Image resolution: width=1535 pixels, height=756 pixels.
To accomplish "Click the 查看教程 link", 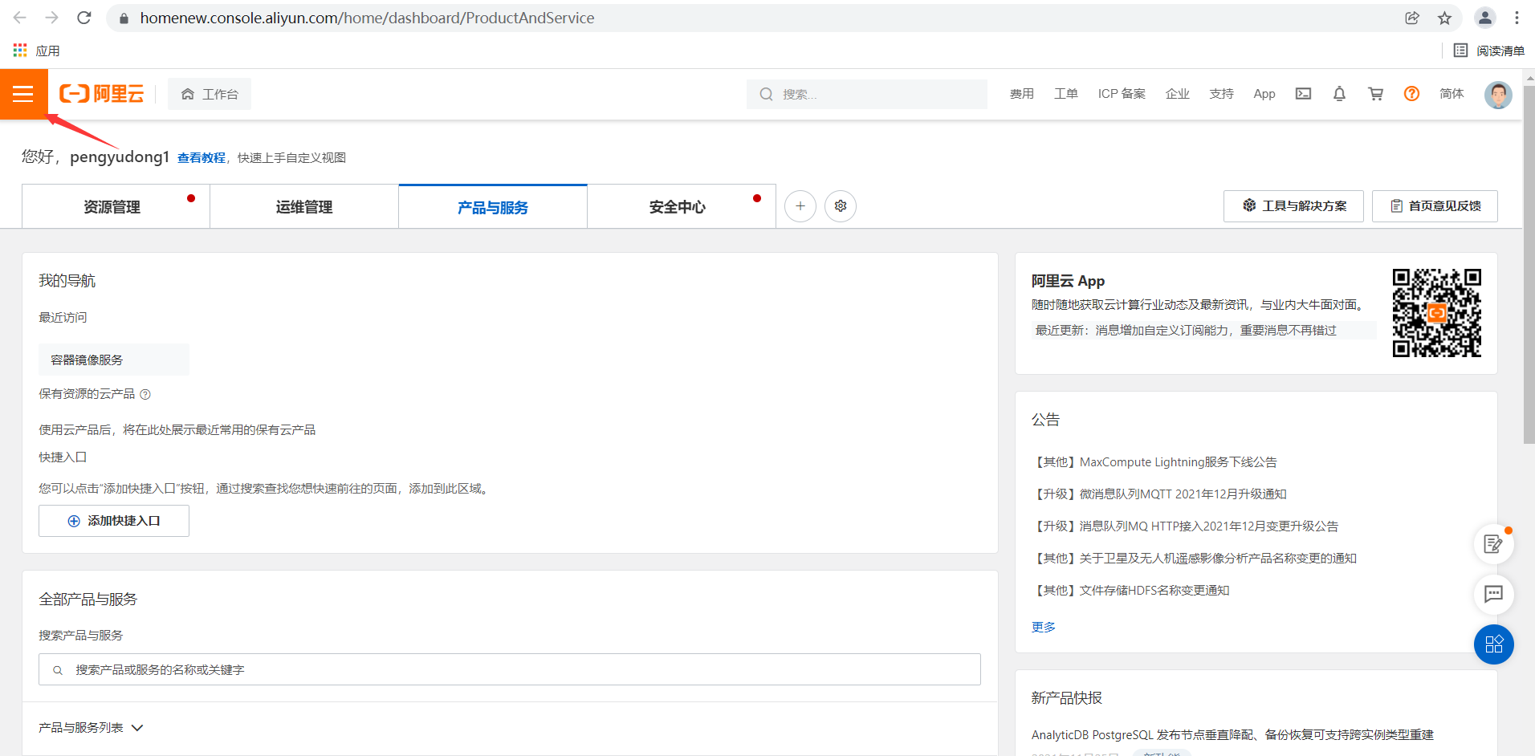I will [x=202, y=158].
